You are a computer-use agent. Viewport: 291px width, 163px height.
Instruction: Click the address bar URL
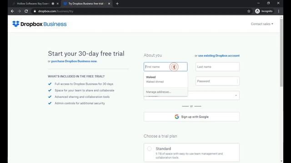pos(55,11)
